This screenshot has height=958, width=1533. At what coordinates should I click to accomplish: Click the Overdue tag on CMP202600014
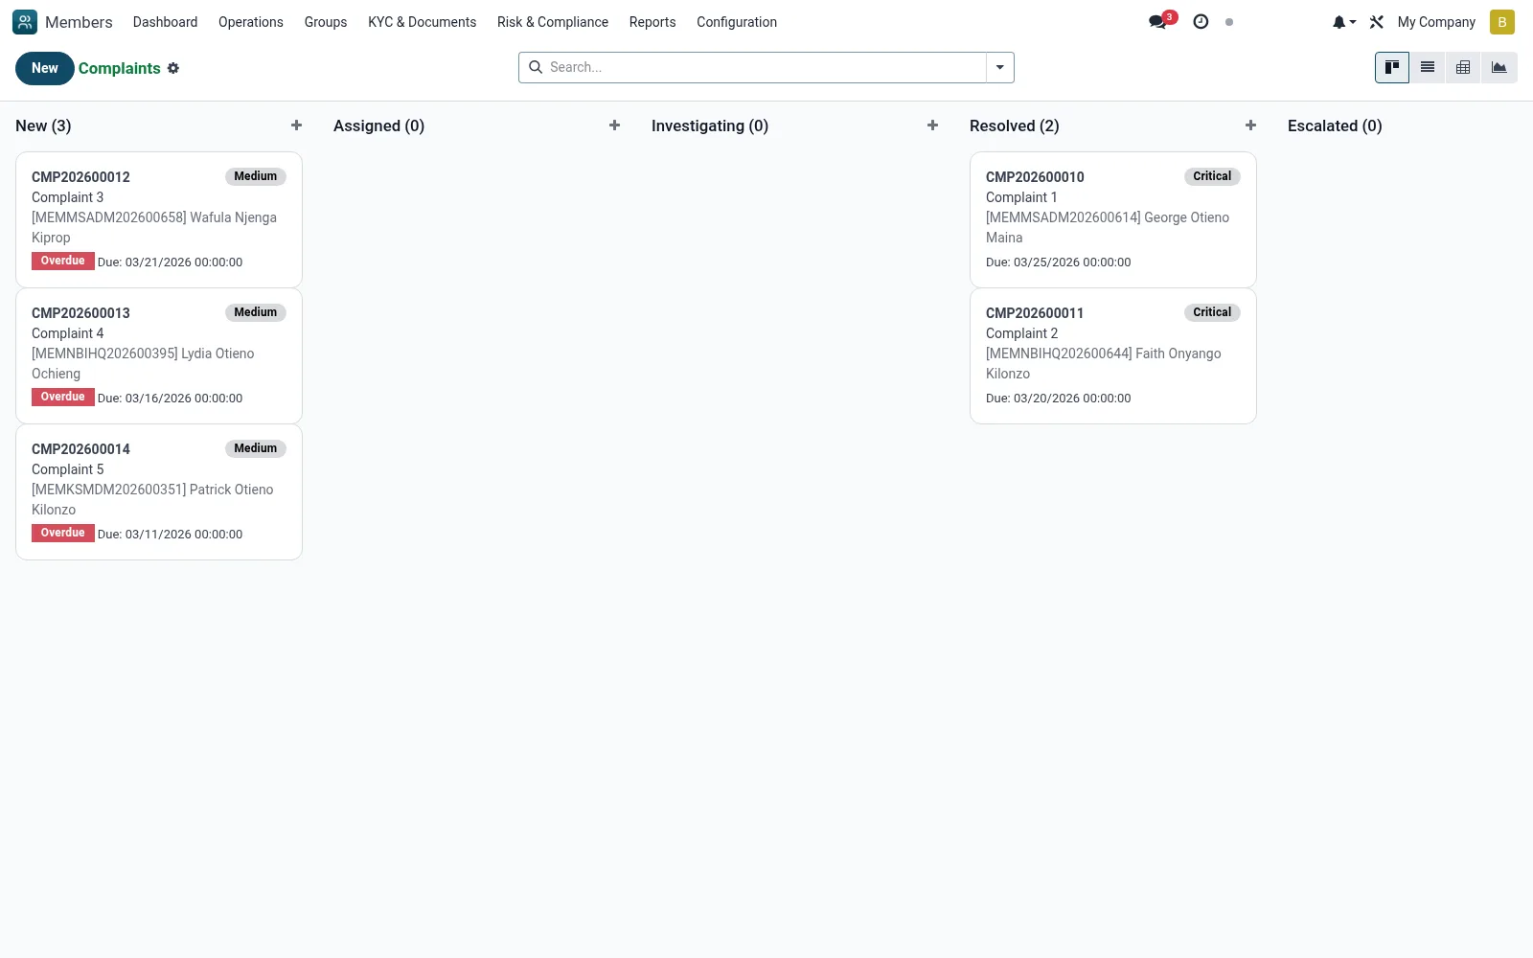(x=63, y=533)
